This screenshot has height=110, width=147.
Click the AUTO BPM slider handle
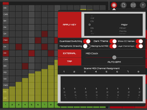point(114,57)
